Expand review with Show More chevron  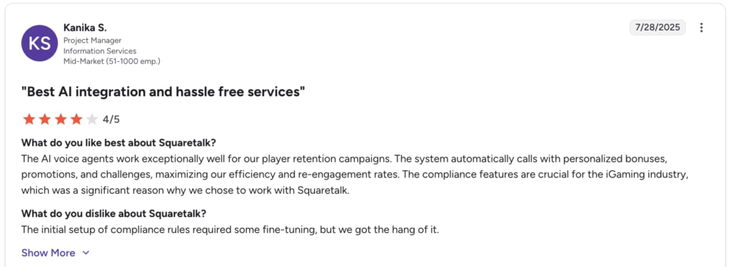point(86,253)
